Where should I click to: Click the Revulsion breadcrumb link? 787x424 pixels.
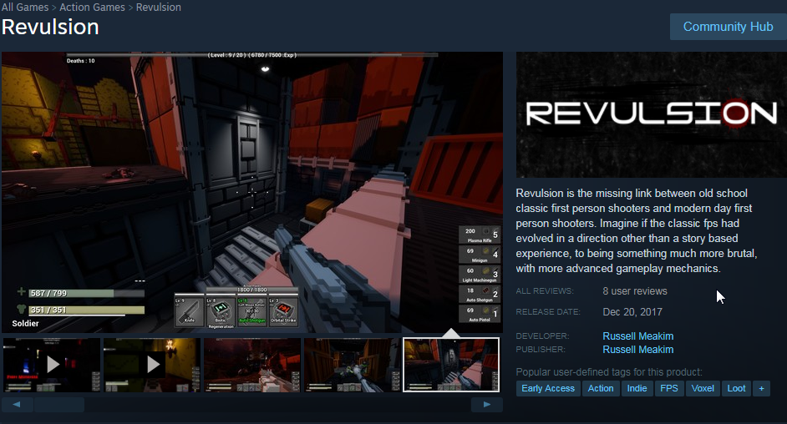coord(159,8)
